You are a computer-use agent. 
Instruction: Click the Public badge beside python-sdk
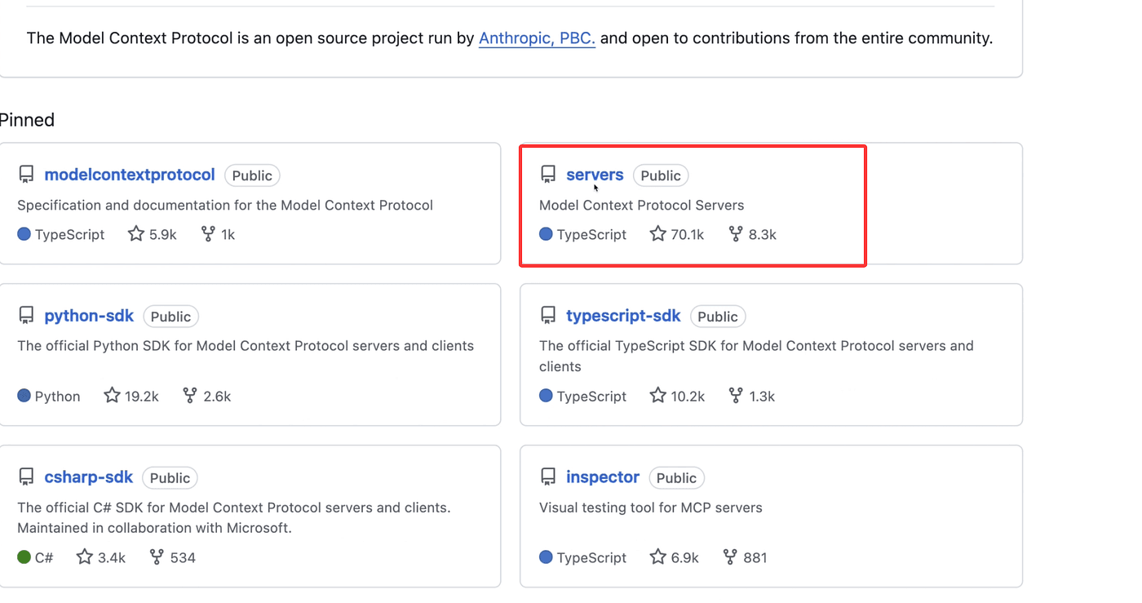click(x=170, y=317)
